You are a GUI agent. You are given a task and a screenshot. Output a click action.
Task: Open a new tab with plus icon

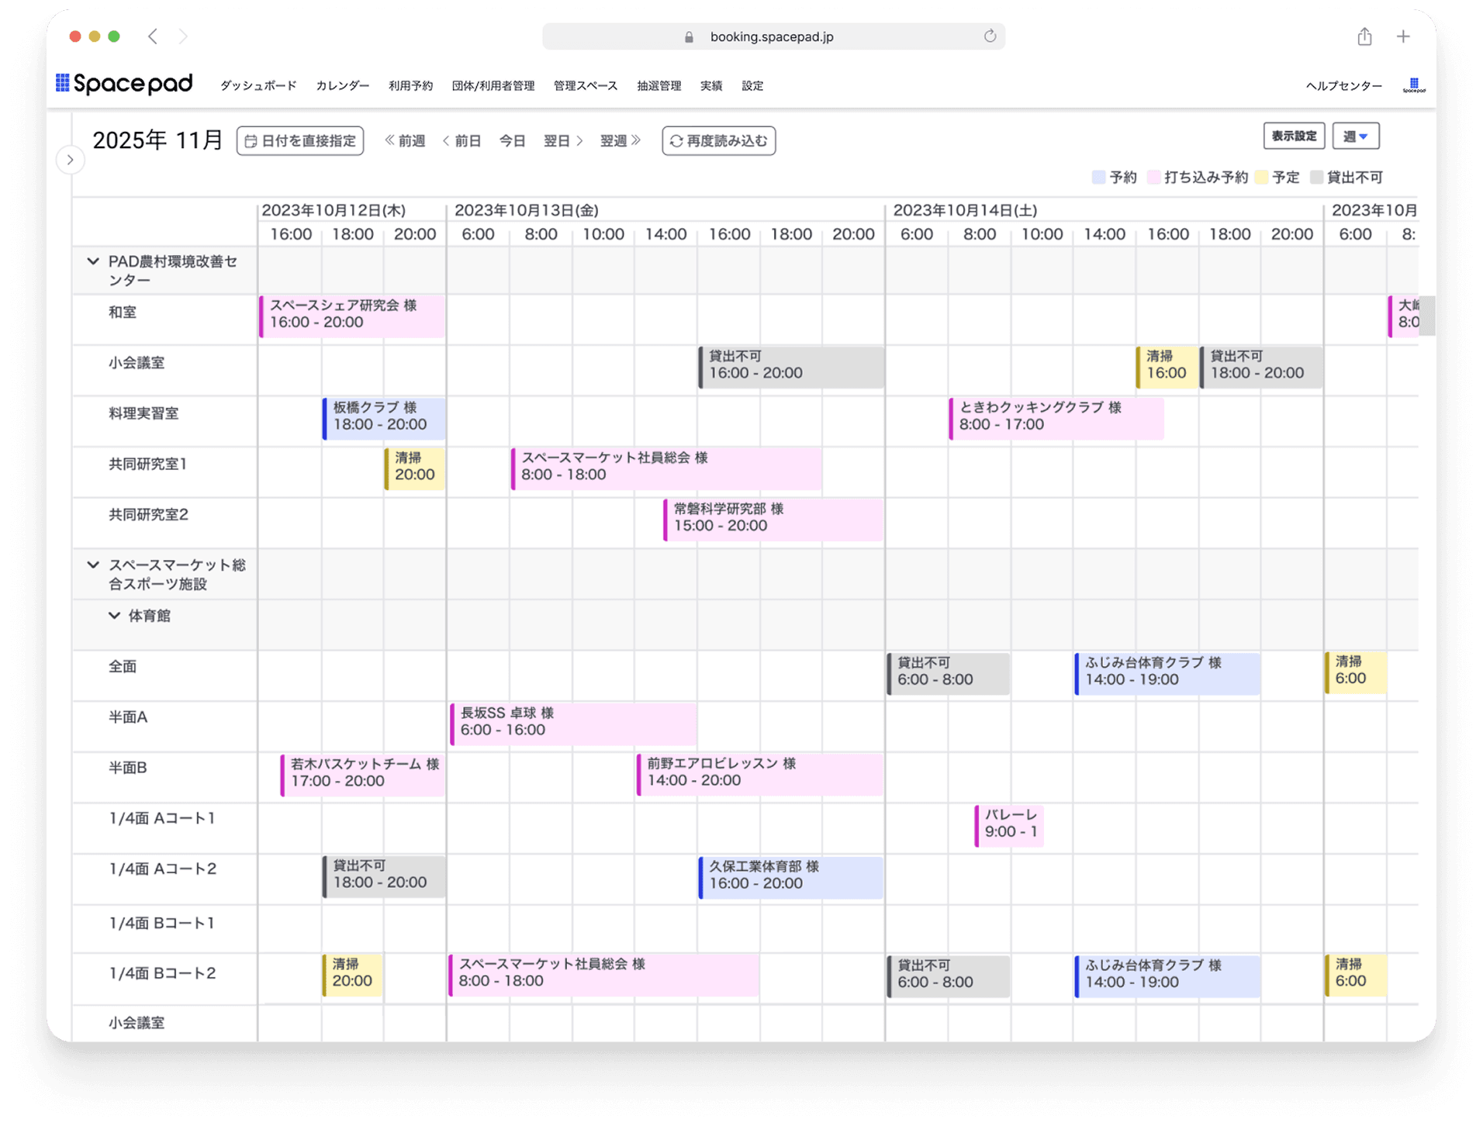tap(1403, 36)
